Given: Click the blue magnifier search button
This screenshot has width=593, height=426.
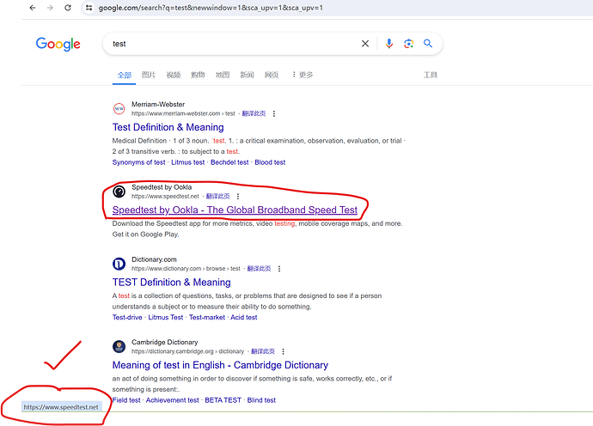Looking at the screenshot, I should (x=428, y=44).
